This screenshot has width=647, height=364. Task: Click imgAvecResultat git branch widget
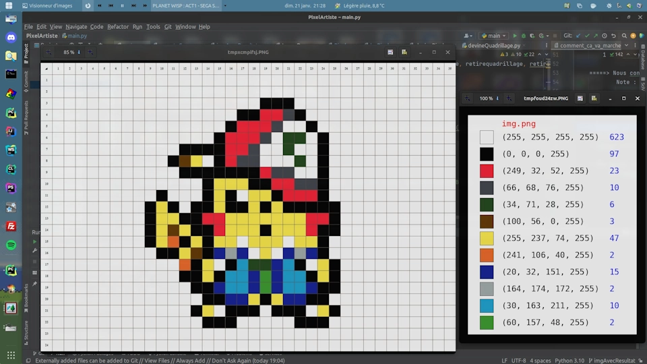point(611,361)
